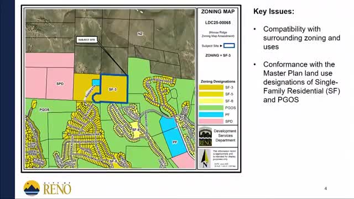Click the Key Issues heading
Screen dimensions: 354x199
click(274, 11)
